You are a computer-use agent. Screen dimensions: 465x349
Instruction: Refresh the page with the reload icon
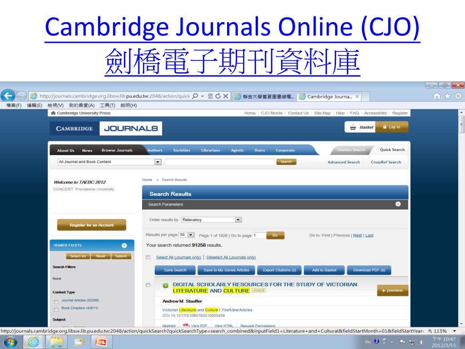(x=218, y=96)
